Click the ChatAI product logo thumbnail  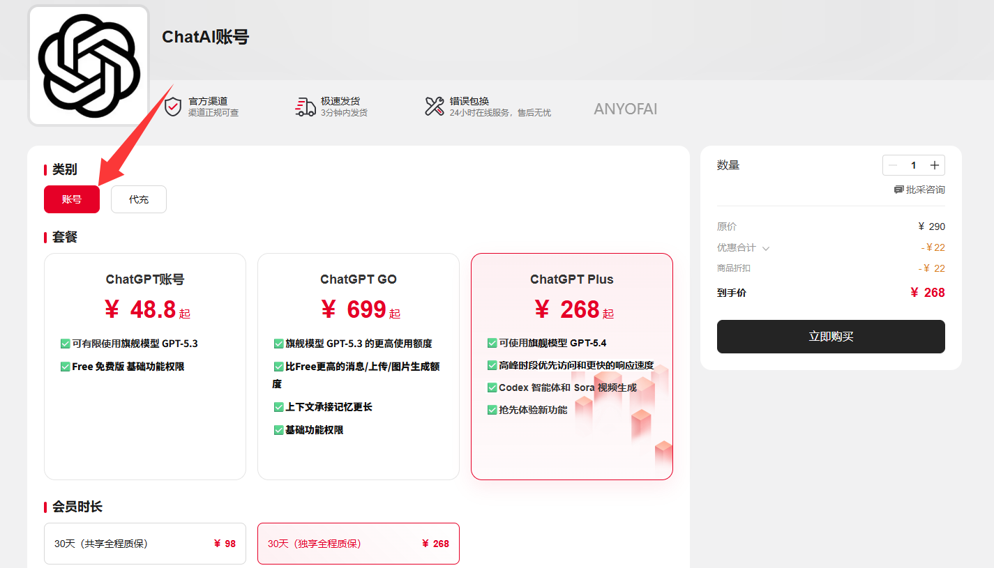89,66
